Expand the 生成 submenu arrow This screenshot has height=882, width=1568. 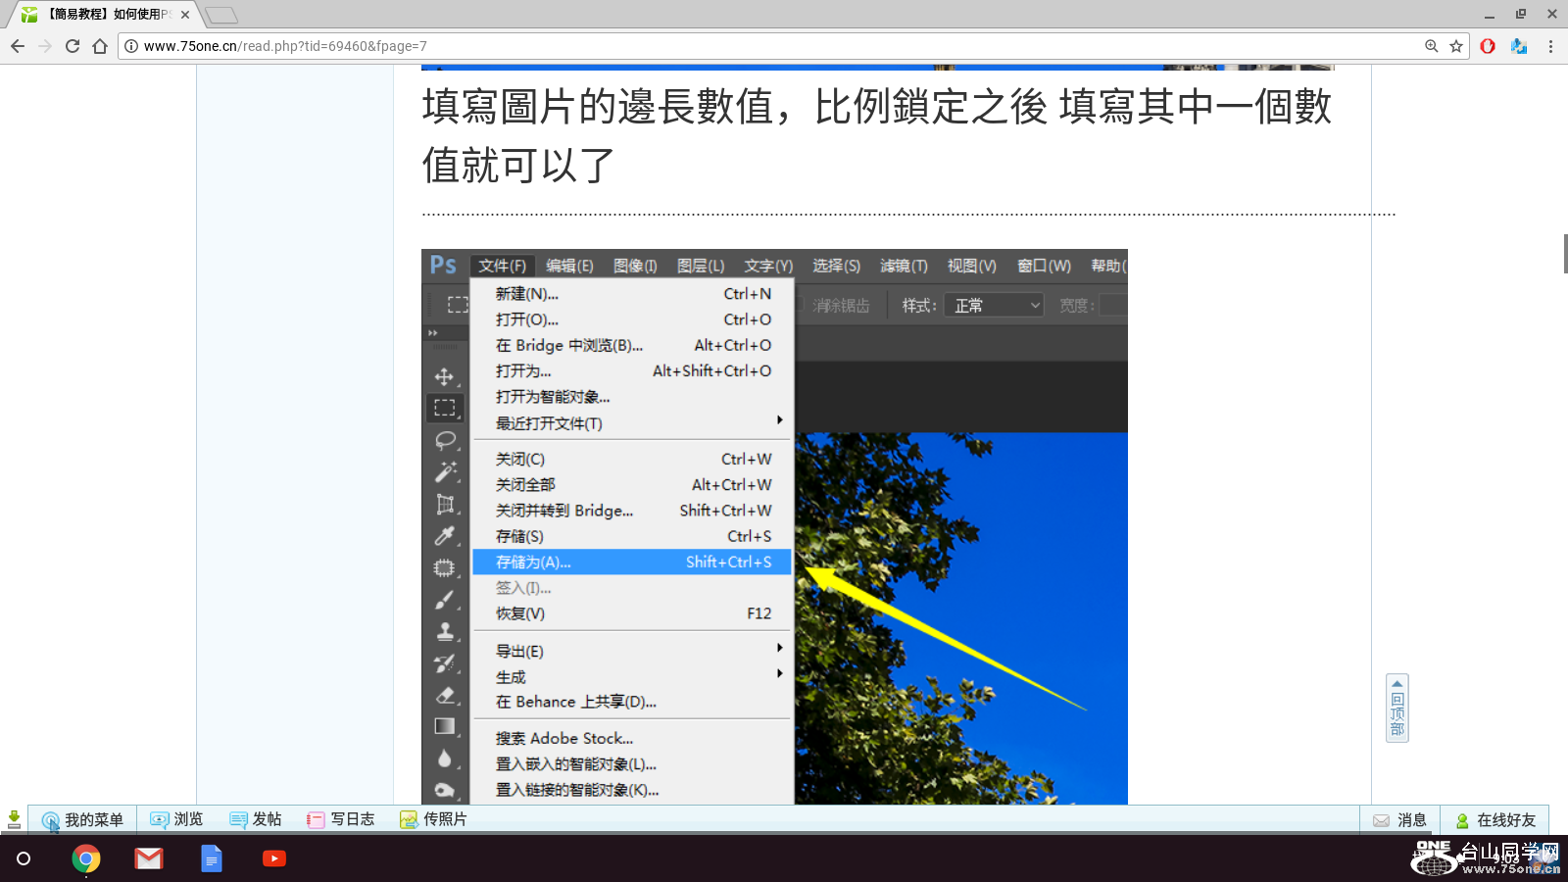[x=780, y=673]
